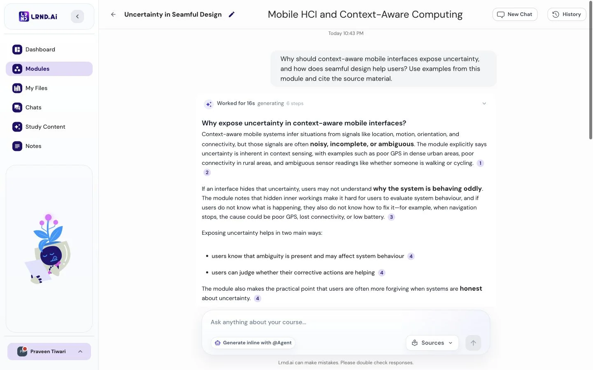Select the Modules menu item
593x370 pixels.
pos(49,69)
